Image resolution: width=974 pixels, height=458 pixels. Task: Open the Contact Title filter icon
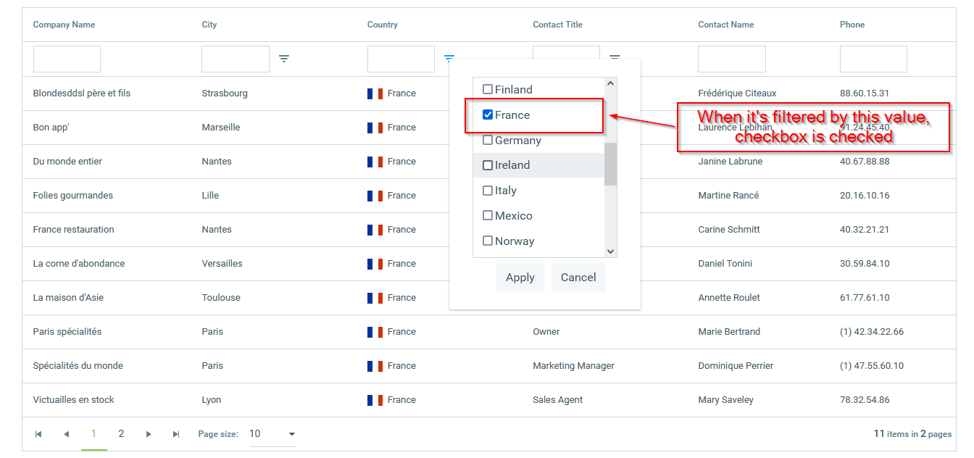(615, 58)
